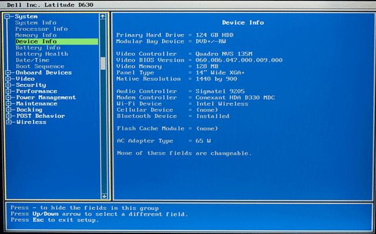
Task: Expand the Power Management group
Action: [8, 97]
